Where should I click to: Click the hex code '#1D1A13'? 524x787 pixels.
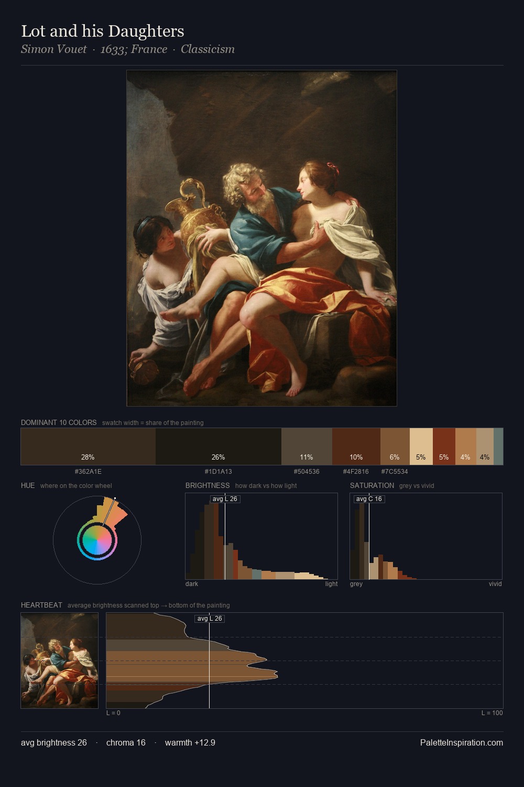point(219,472)
